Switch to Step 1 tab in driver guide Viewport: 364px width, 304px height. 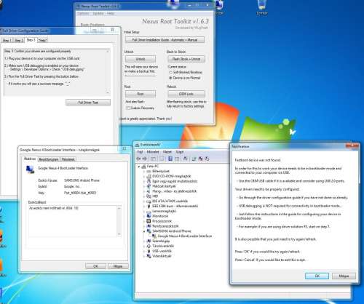click(x=7, y=40)
